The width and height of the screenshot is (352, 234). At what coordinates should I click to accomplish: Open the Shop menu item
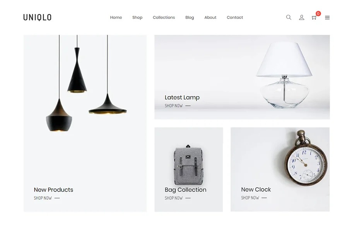pyautogui.click(x=137, y=17)
